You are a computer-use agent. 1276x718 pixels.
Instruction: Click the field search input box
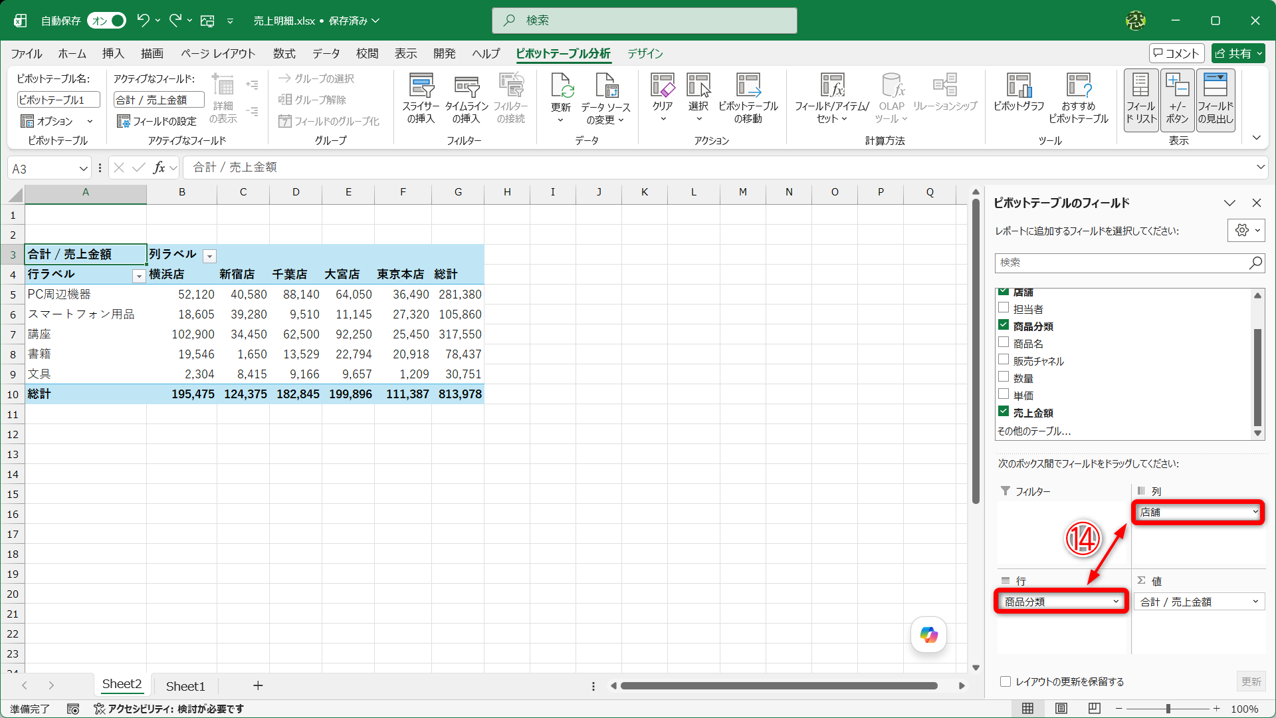click(x=1129, y=263)
